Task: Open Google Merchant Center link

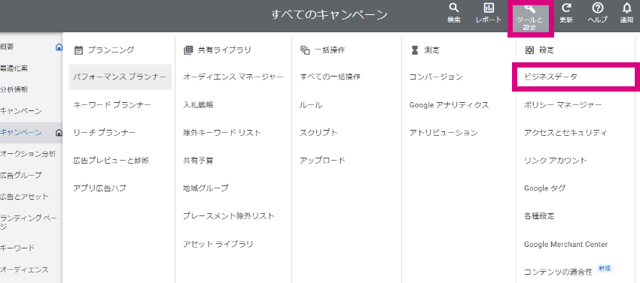Action: [x=565, y=244]
